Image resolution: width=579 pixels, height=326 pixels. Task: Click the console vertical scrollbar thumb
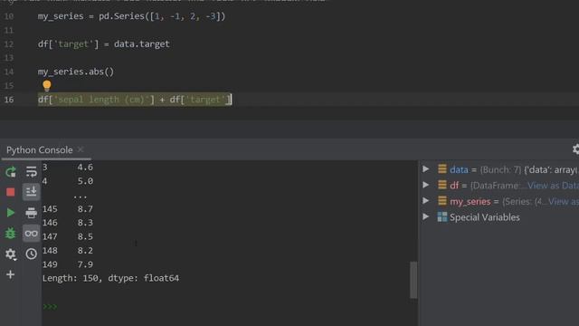coord(413,280)
